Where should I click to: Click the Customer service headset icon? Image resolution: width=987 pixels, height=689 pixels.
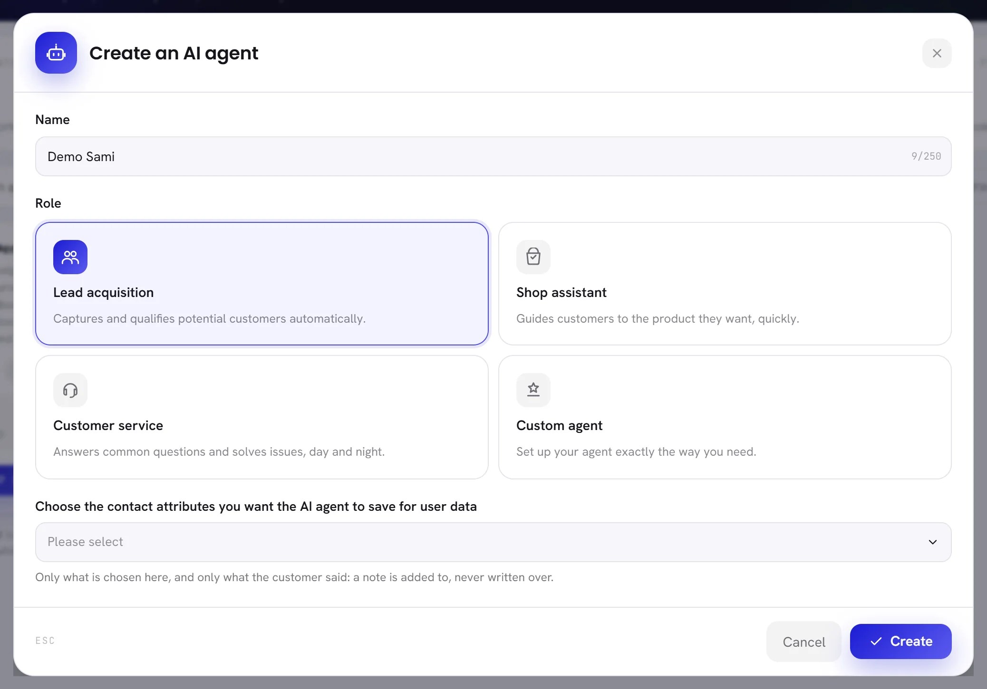click(x=70, y=390)
